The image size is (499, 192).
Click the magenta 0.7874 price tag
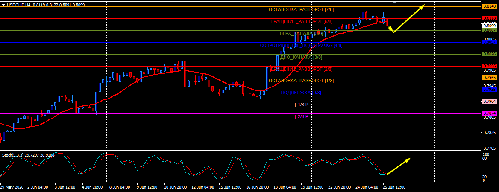click(x=490, y=113)
